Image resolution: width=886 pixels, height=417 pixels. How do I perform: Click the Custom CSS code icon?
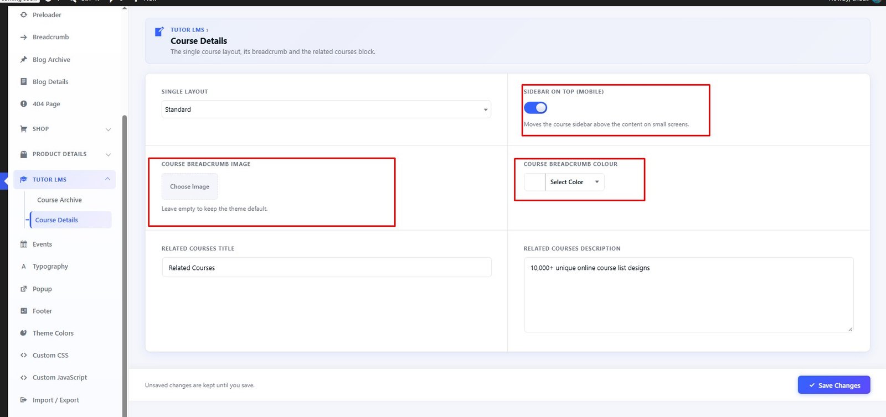pyautogui.click(x=23, y=355)
